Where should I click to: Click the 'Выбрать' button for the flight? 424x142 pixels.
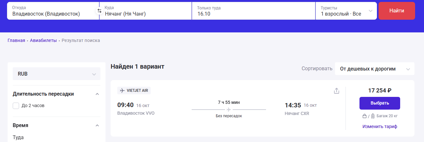pyautogui.click(x=380, y=103)
